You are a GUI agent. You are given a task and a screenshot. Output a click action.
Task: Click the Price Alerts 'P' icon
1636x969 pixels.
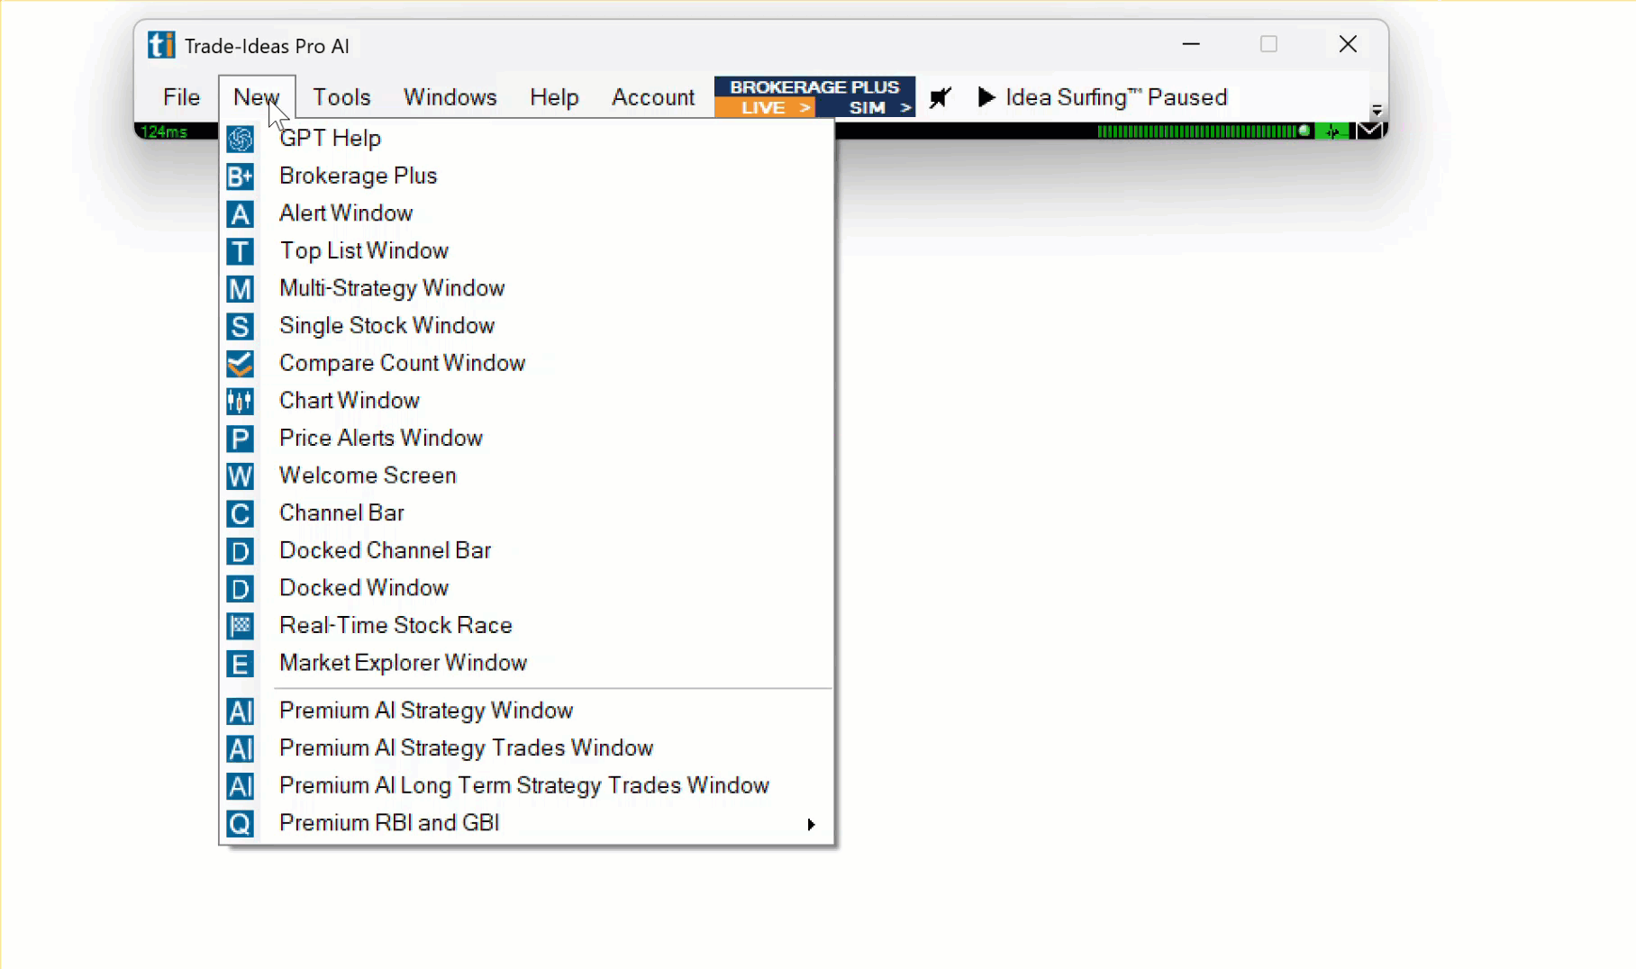tap(240, 439)
